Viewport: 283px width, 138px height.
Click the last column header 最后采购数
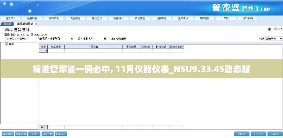pyautogui.click(x=176, y=47)
